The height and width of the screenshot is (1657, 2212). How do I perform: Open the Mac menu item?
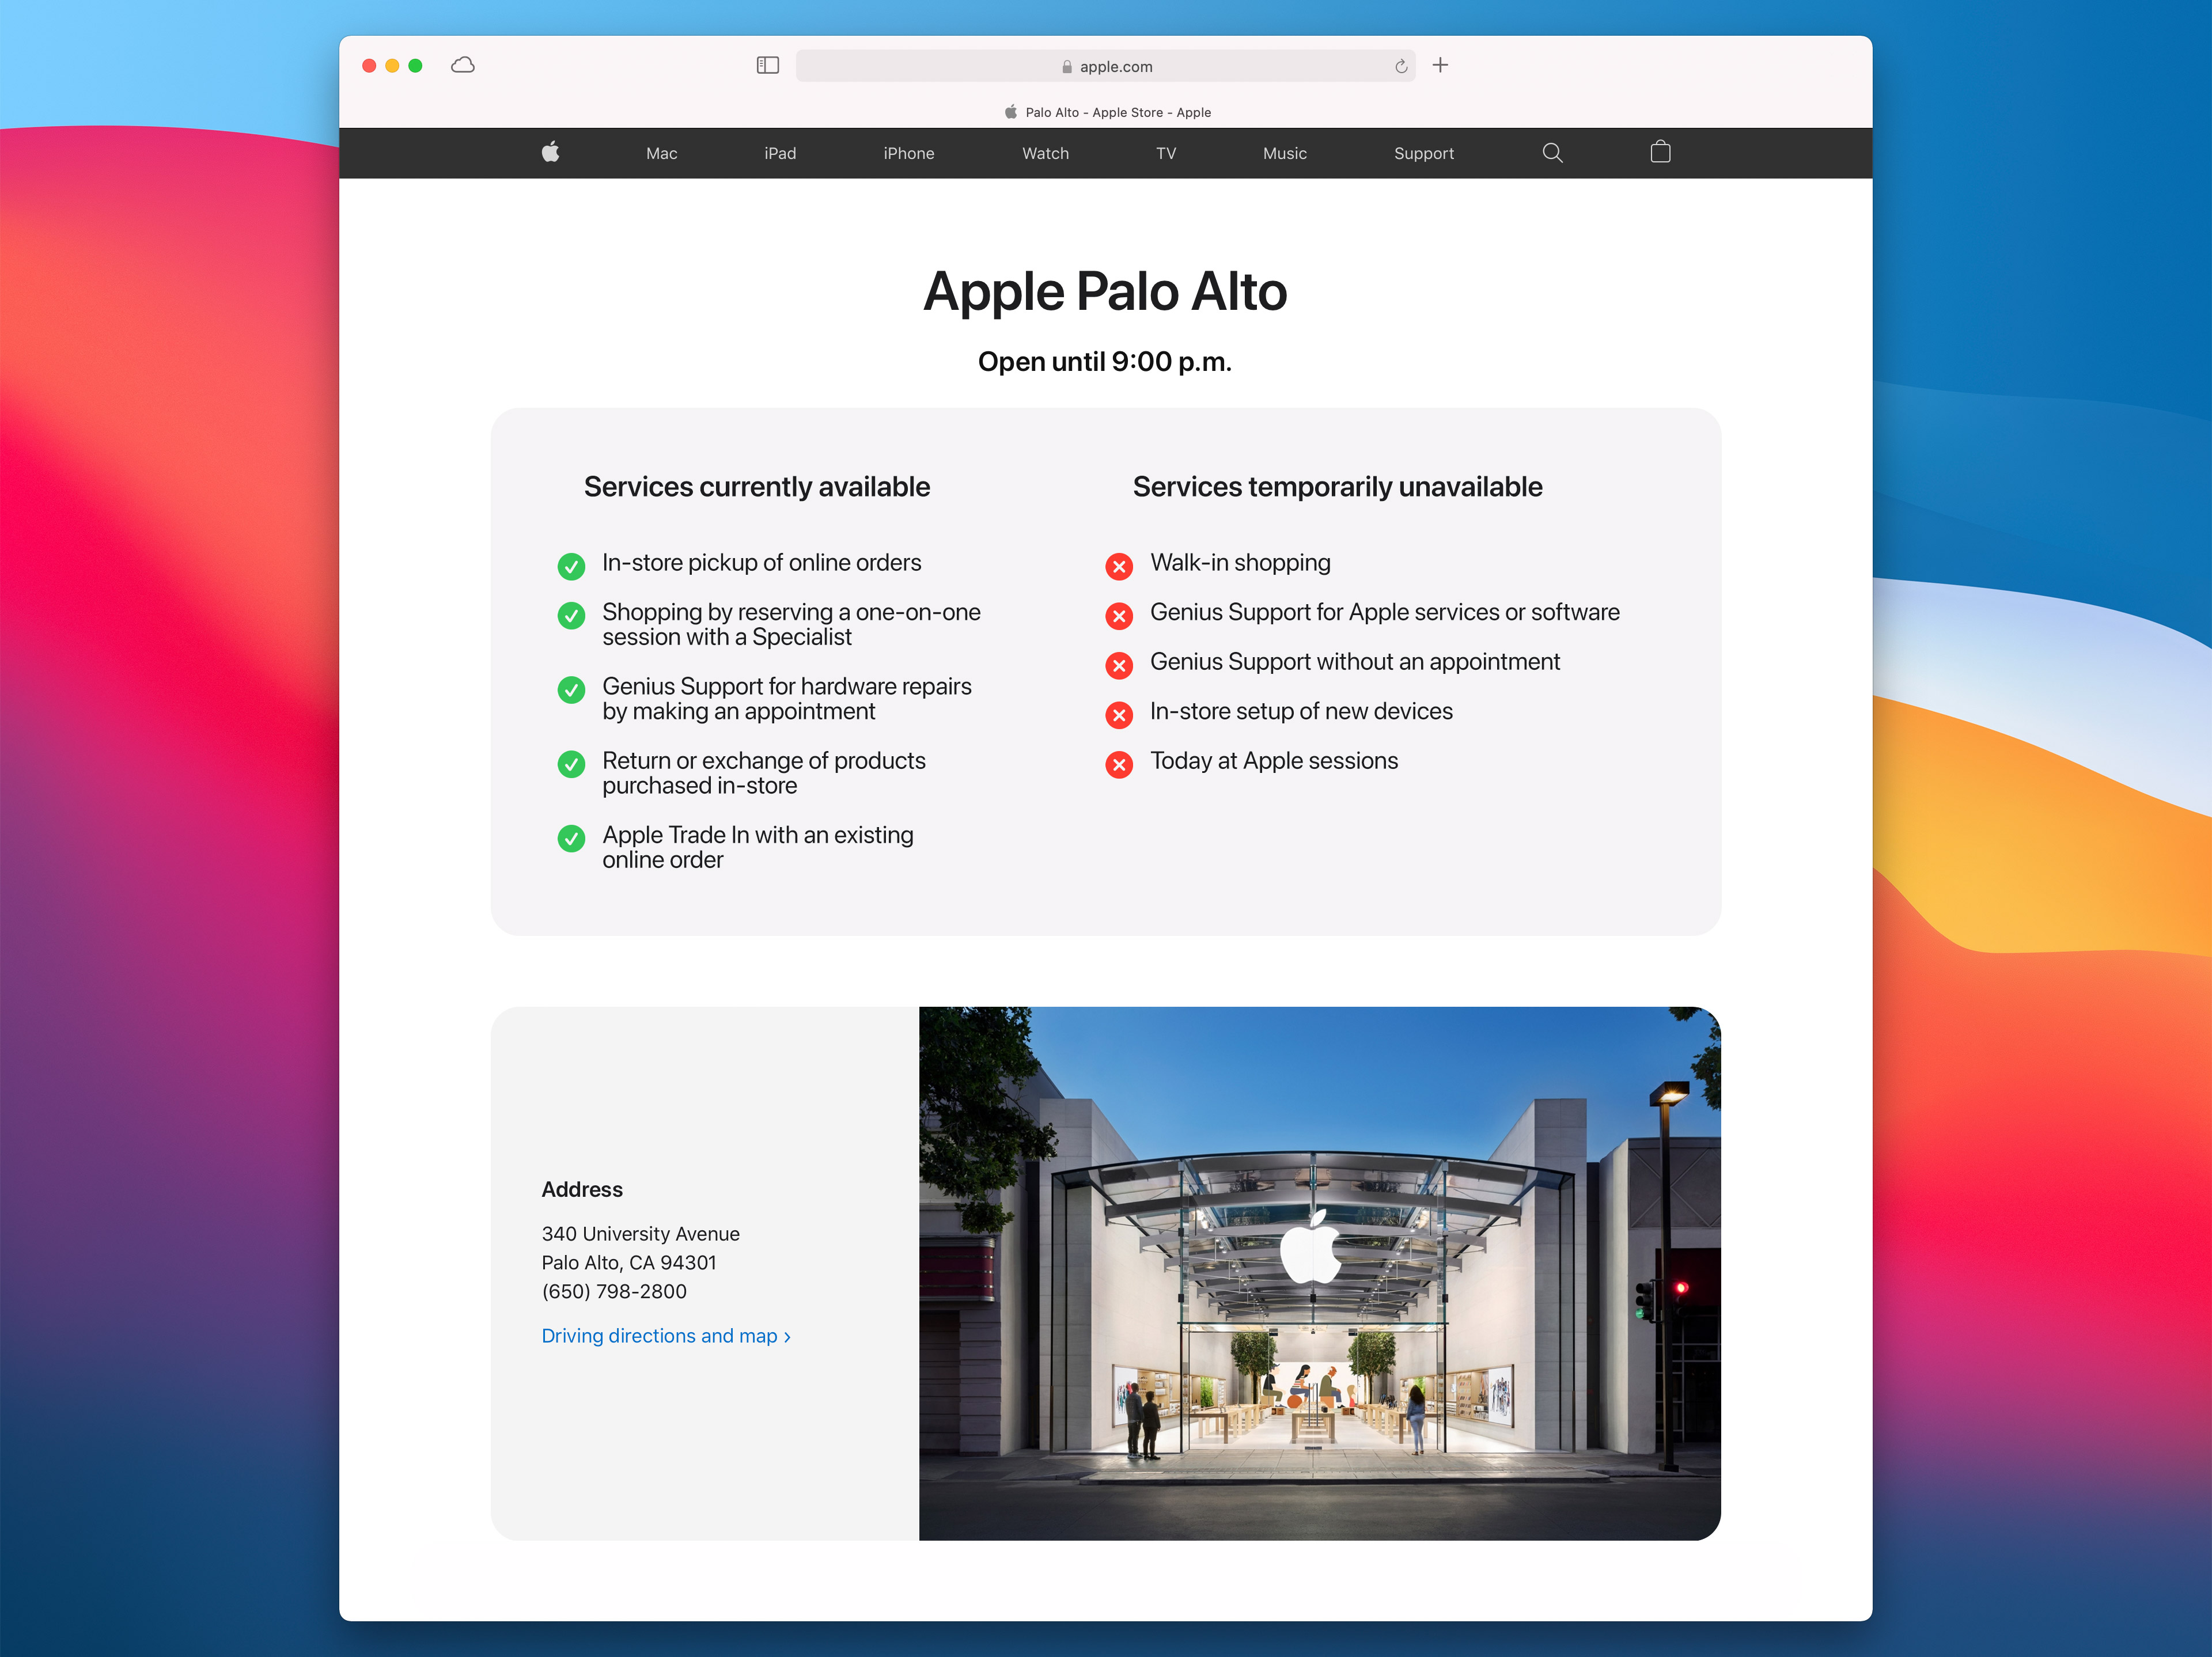[x=661, y=153]
